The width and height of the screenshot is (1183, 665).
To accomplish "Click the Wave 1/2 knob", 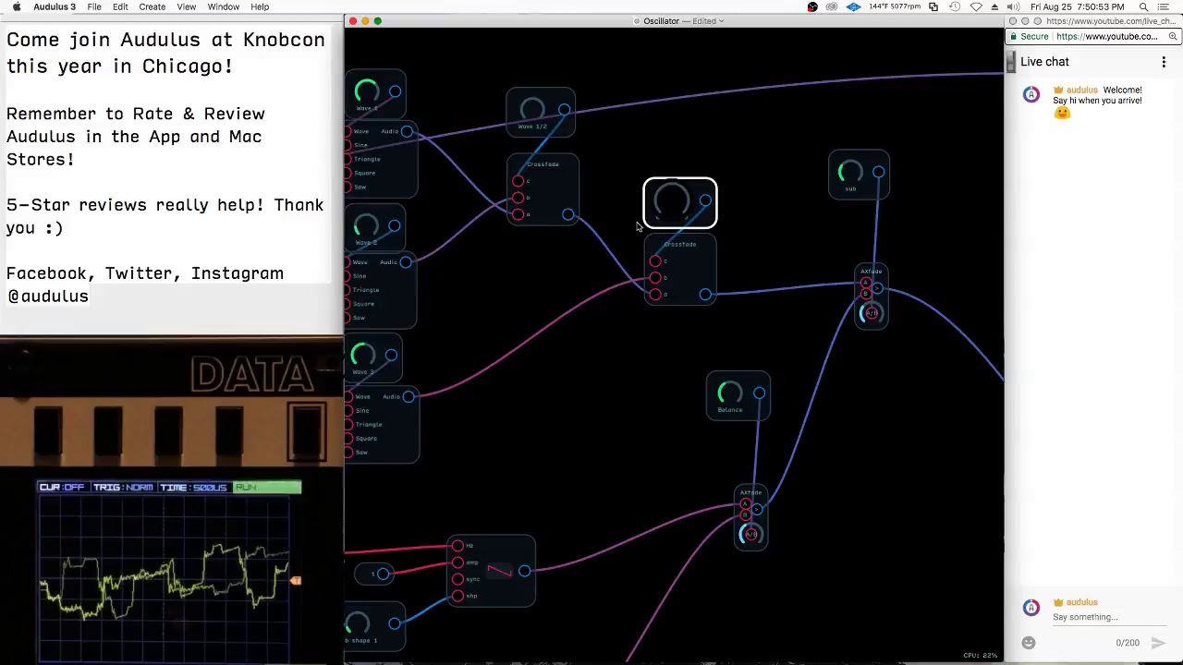I will pos(532,110).
